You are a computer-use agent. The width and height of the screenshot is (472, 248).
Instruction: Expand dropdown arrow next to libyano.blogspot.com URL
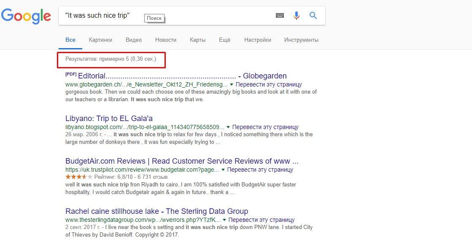point(228,127)
